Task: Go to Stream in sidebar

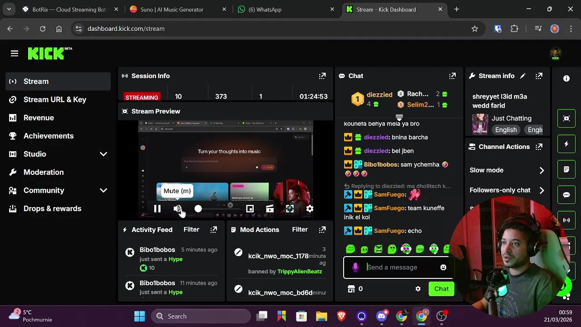Action: pos(59,81)
